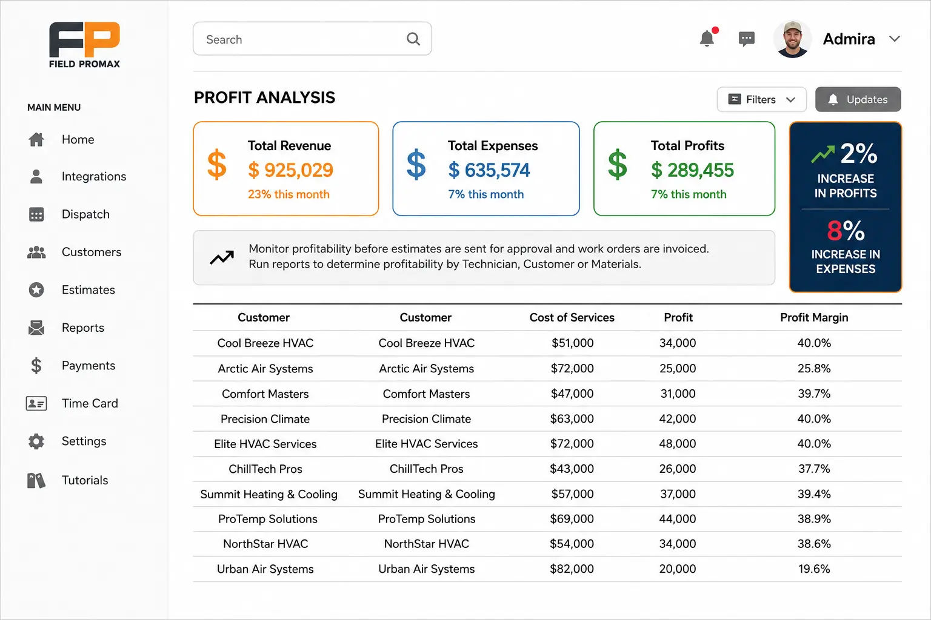The width and height of the screenshot is (931, 620).
Task: Sort by Profit column header
Action: [x=678, y=317]
